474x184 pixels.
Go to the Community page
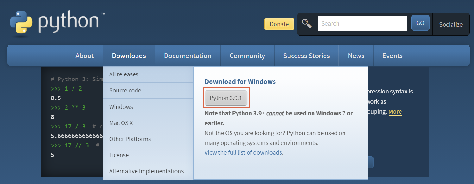(247, 56)
